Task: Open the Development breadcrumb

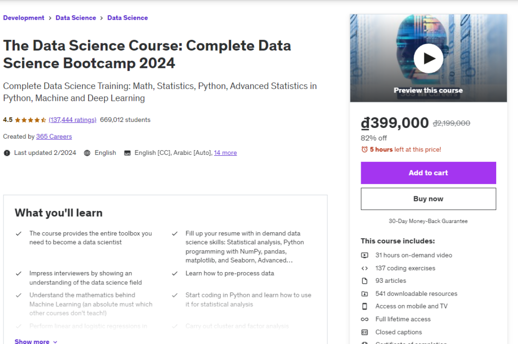Action: point(23,17)
